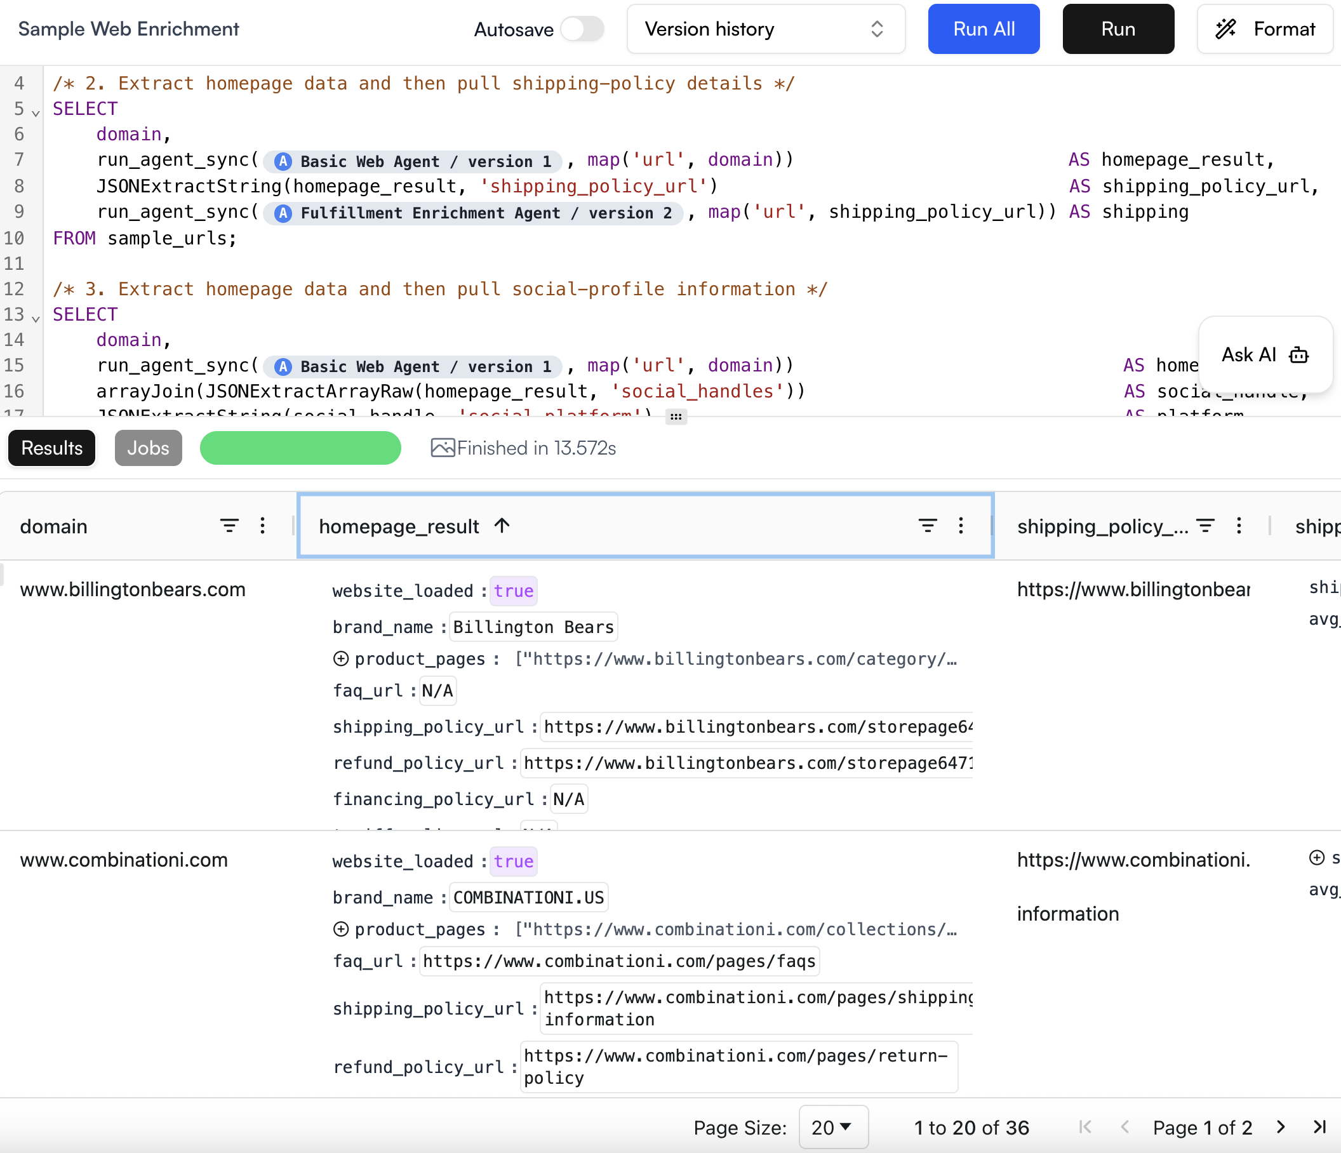The width and height of the screenshot is (1341, 1153).
Task: Click the Format button
Action: pos(1265,29)
